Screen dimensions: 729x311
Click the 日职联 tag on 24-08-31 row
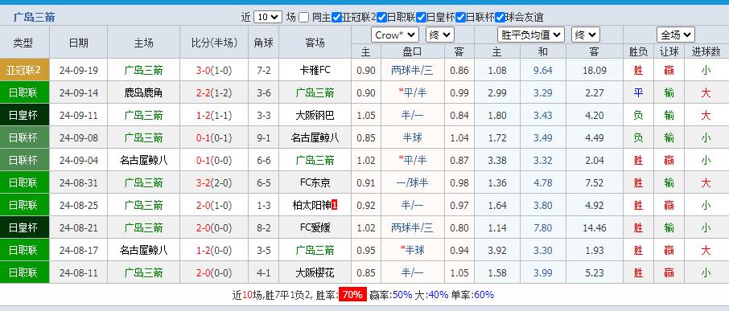(x=24, y=182)
